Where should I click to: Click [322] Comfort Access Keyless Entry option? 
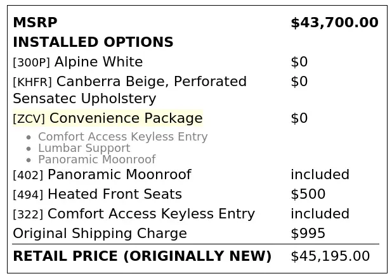[x=134, y=214]
